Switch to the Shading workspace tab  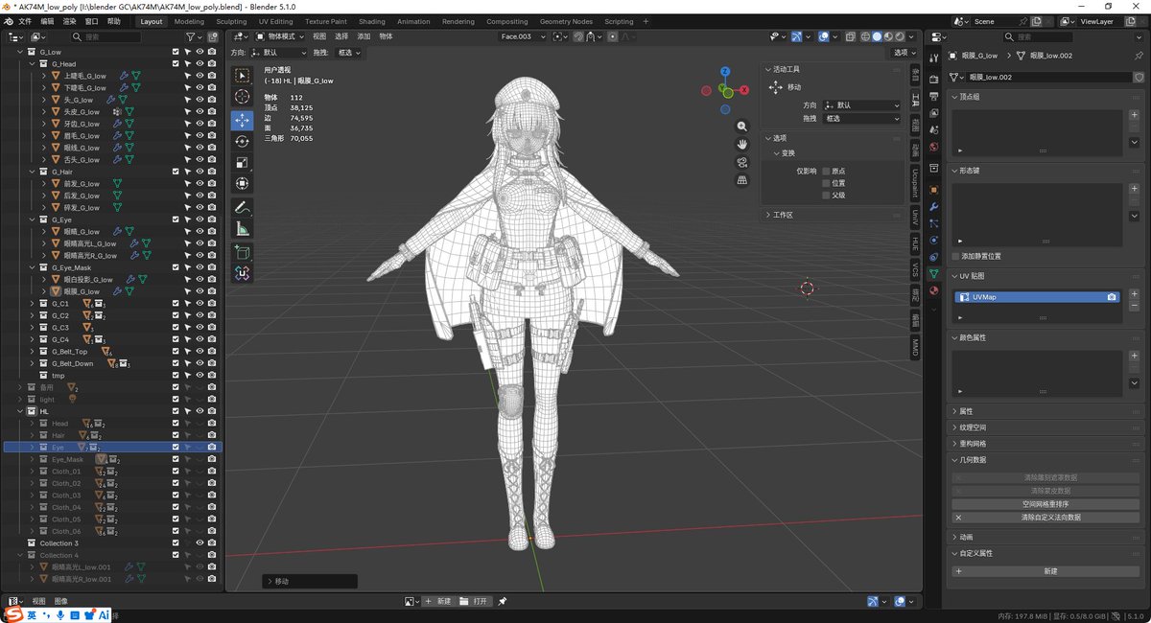(372, 21)
